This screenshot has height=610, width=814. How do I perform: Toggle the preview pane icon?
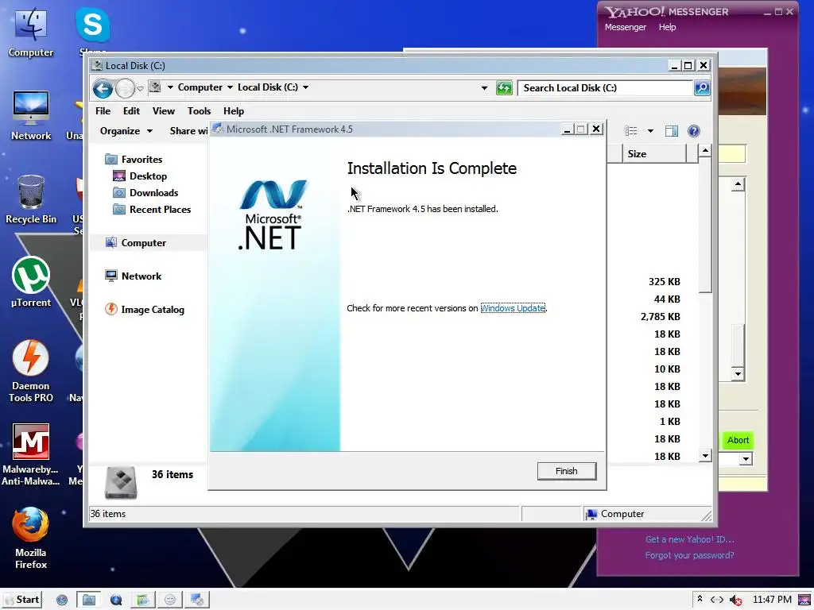[x=671, y=131]
